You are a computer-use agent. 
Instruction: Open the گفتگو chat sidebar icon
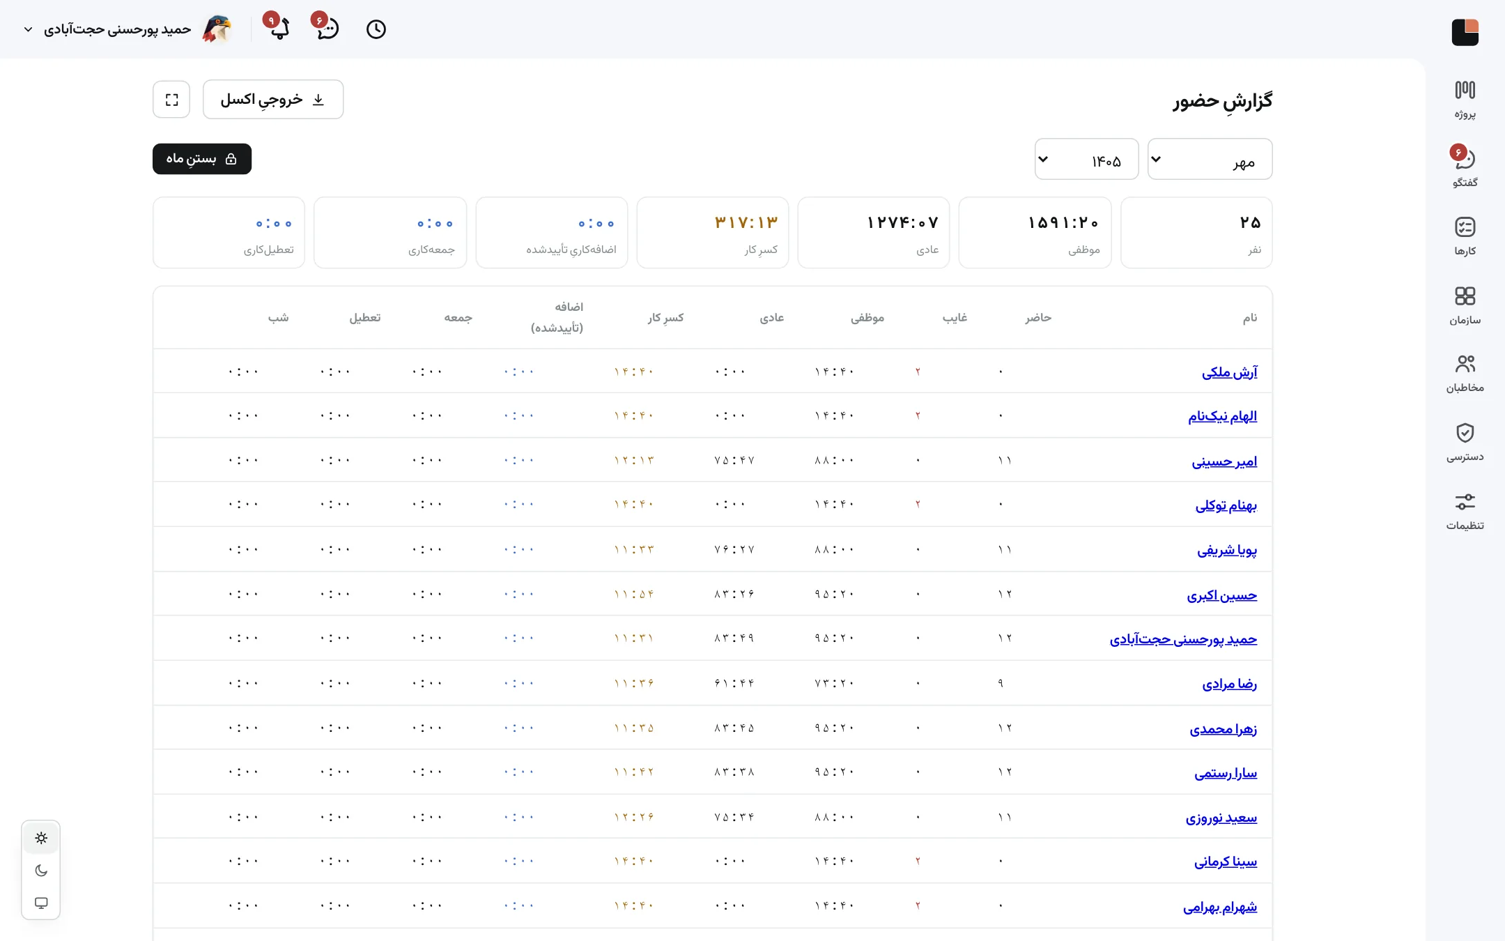[1465, 168]
